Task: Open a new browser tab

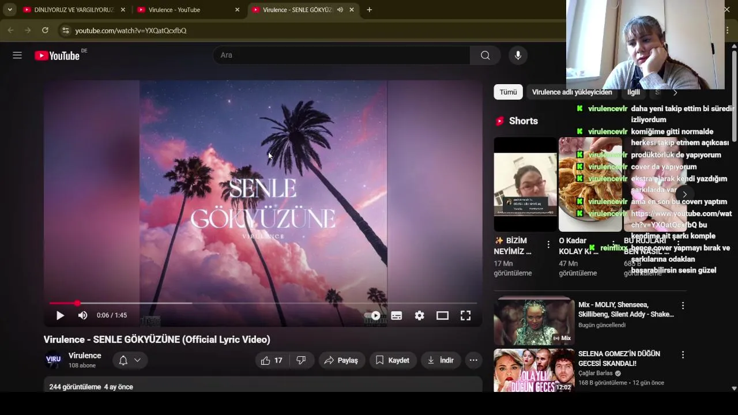Action: [x=369, y=10]
